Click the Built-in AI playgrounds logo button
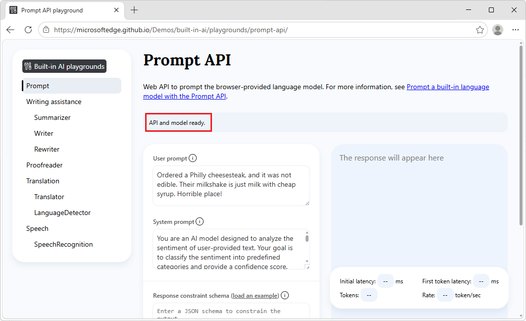This screenshot has height=321, width=526. point(64,66)
